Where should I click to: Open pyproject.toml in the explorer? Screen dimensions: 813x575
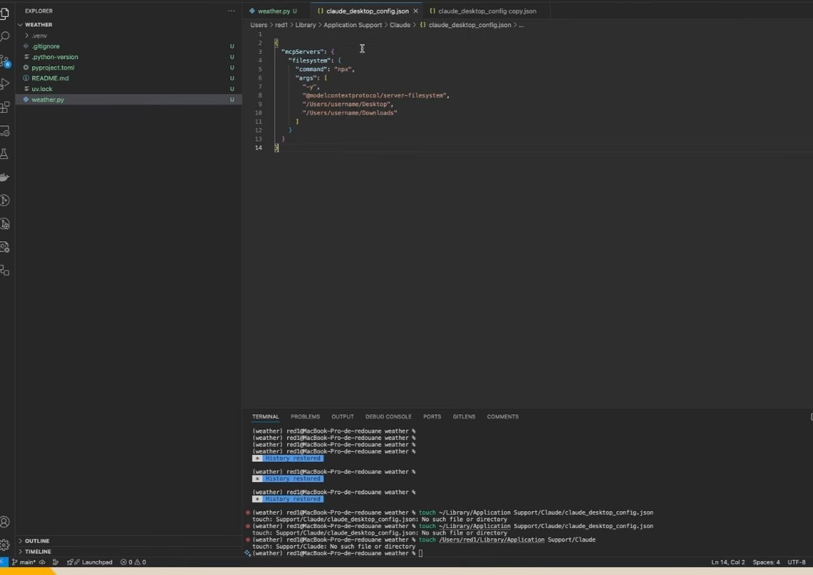coord(53,68)
